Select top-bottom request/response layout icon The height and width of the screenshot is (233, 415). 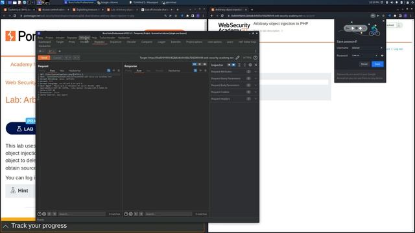coord(200,64)
